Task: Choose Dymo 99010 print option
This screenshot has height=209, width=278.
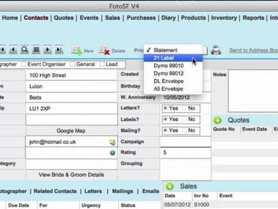Action: click(x=173, y=66)
